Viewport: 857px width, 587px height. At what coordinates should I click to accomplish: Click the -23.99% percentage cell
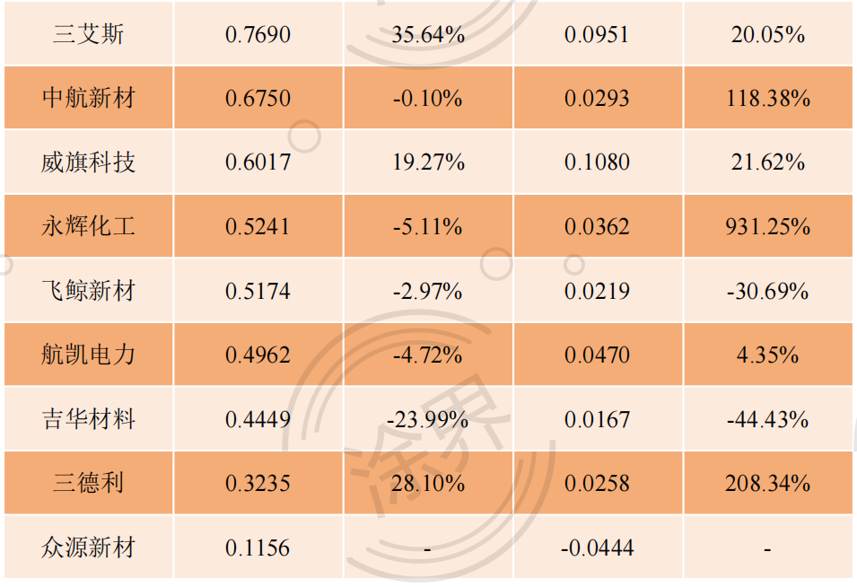pos(428,418)
